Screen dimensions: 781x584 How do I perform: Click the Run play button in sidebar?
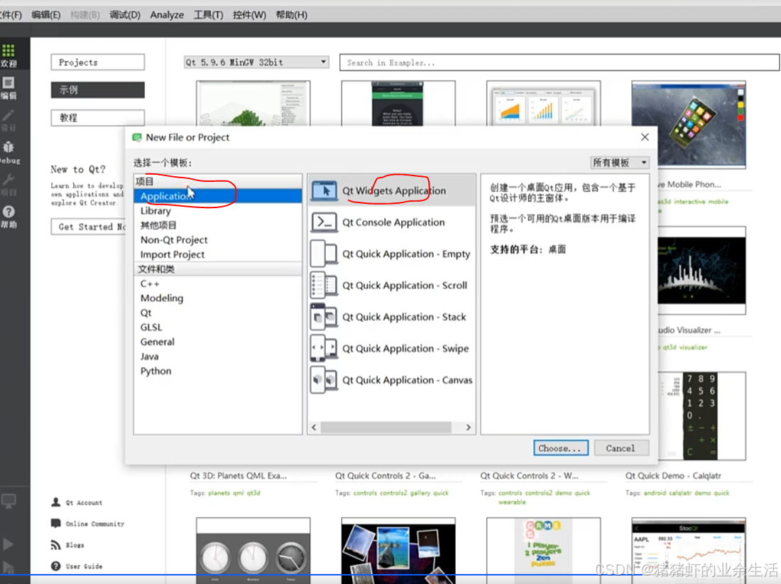tap(9, 544)
